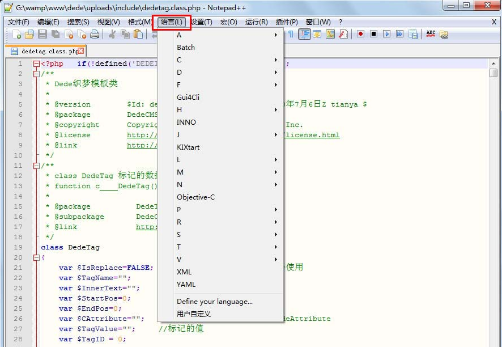The height and width of the screenshot is (347, 502).
Task: Toggle word wrap on the toolbar
Action: coord(305,35)
